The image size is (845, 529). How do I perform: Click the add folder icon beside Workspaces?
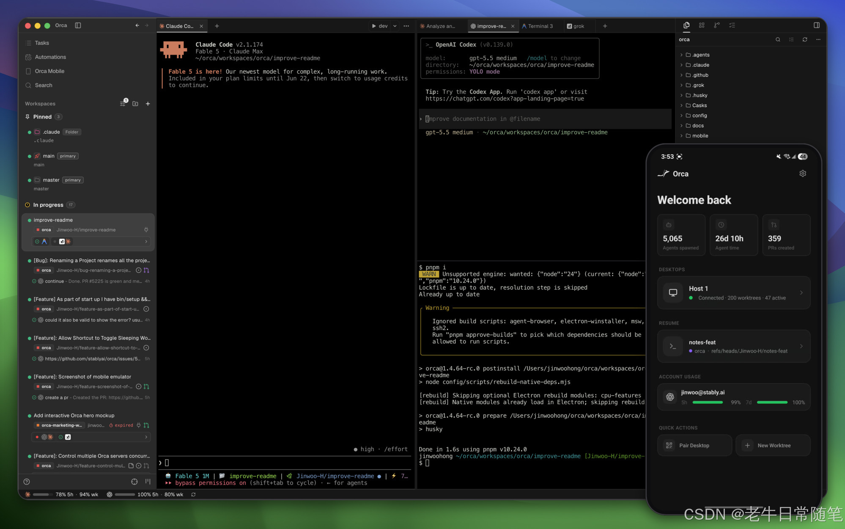(x=135, y=103)
